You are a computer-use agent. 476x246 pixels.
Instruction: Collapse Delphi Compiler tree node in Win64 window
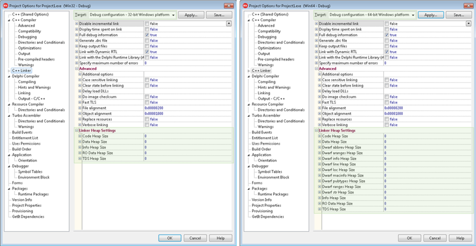click(249, 76)
